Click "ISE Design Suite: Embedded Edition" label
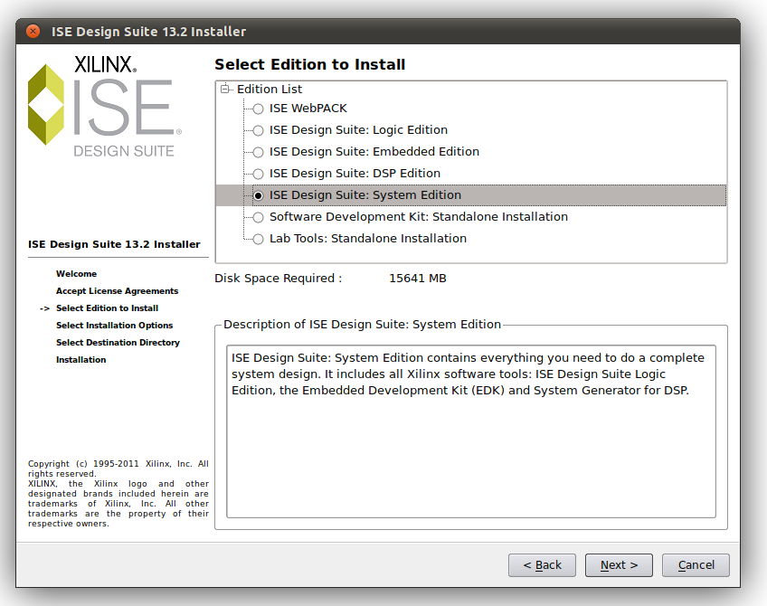 point(374,152)
